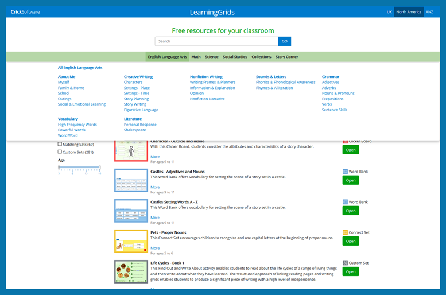Tick the Matching Sets checkbox
This screenshot has height=295, width=446.
[60, 144]
